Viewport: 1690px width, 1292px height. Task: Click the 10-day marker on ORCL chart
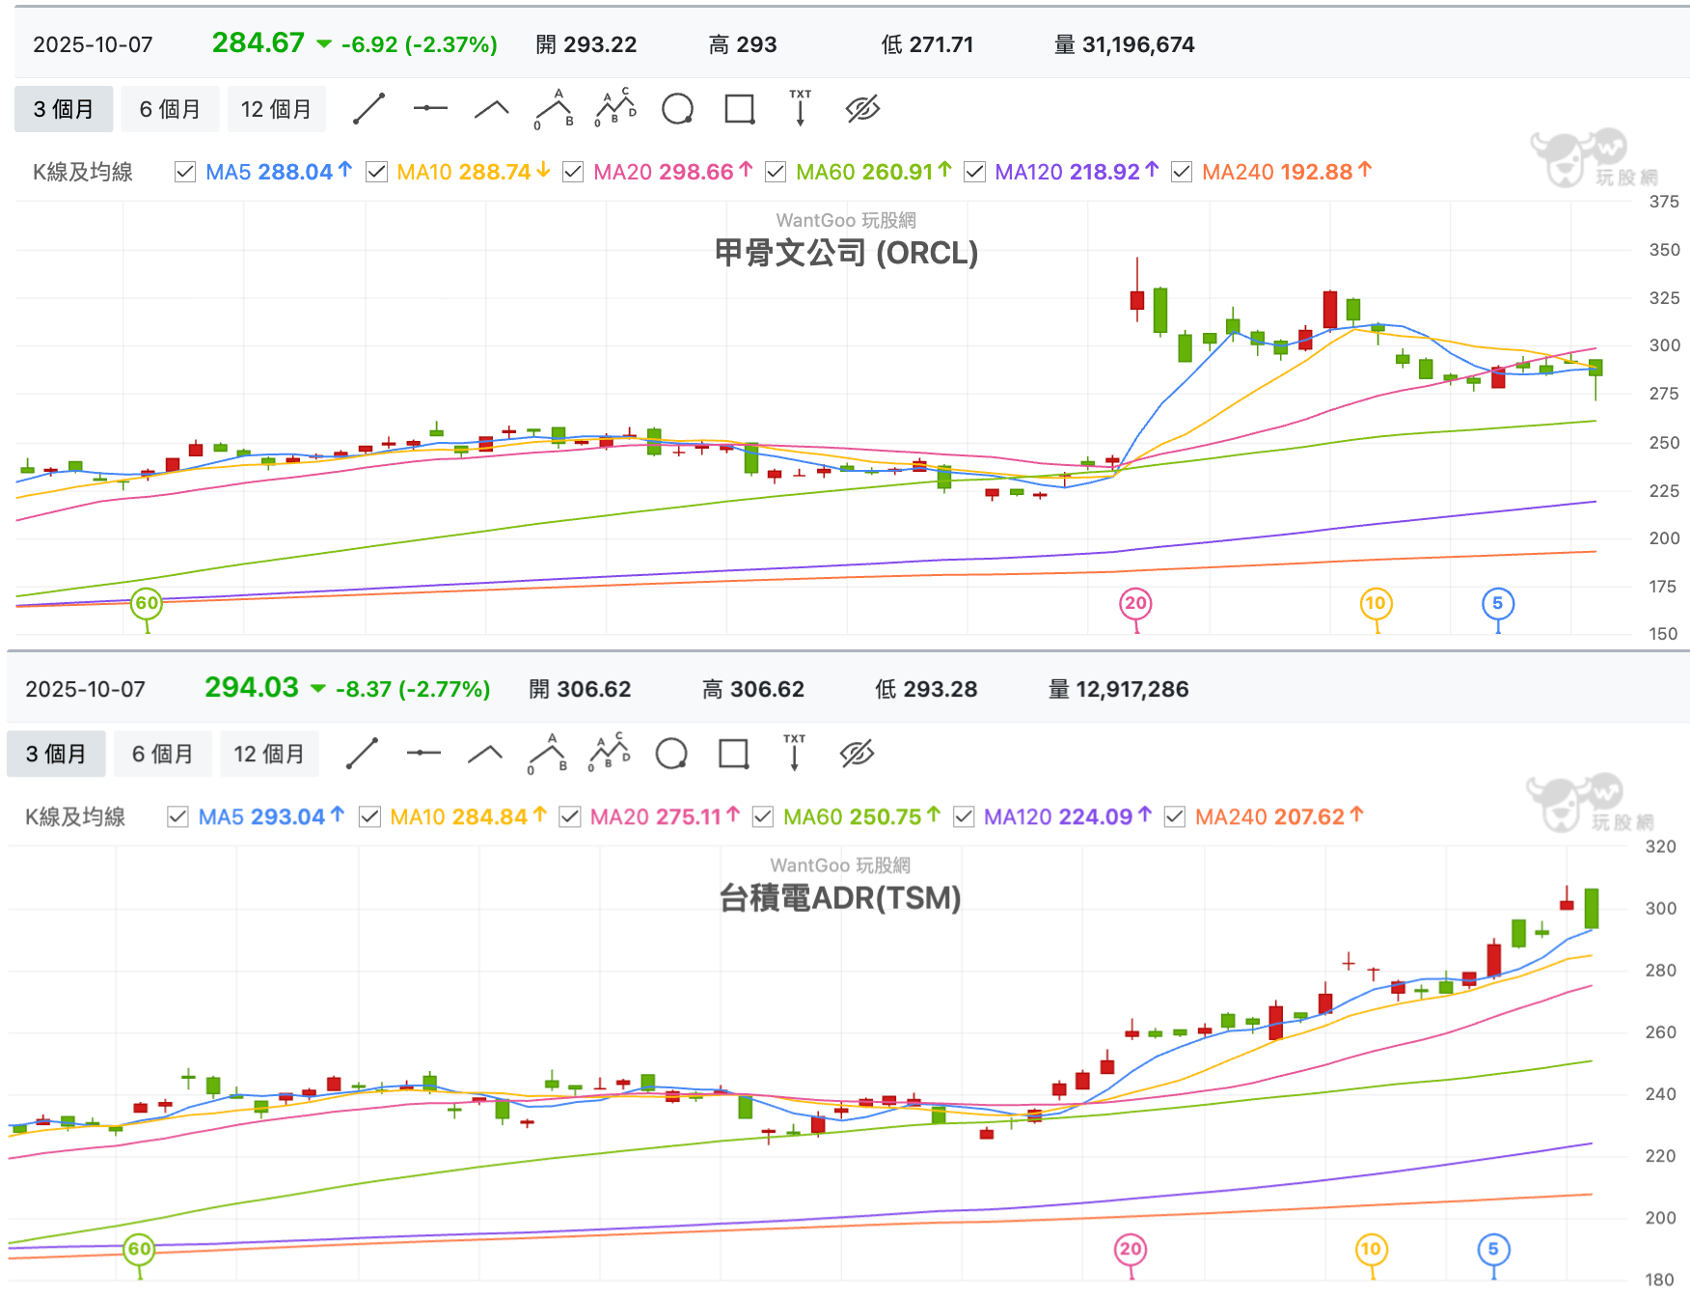(x=1376, y=604)
